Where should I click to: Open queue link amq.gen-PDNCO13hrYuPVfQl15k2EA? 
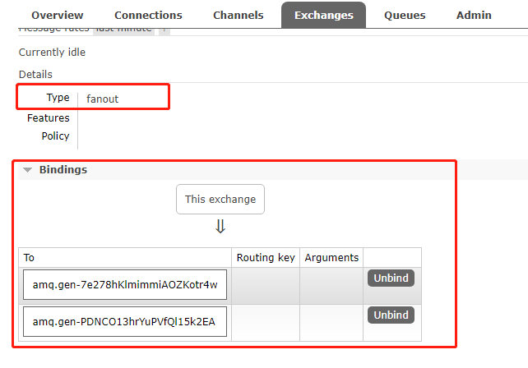tap(125, 321)
